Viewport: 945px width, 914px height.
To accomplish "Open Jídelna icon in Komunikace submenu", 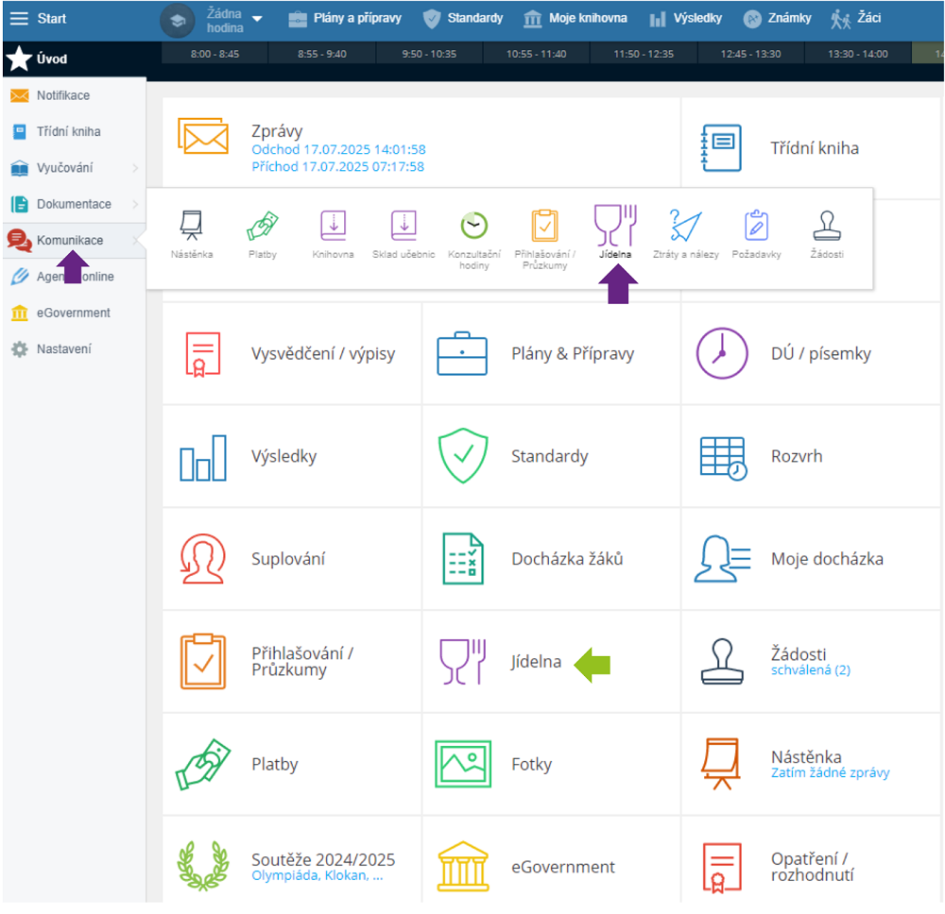I will tap(615, 228).
